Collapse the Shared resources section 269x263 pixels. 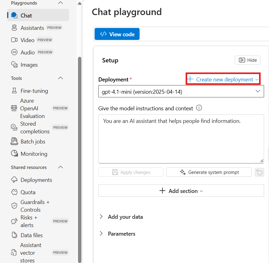[61, 167]
